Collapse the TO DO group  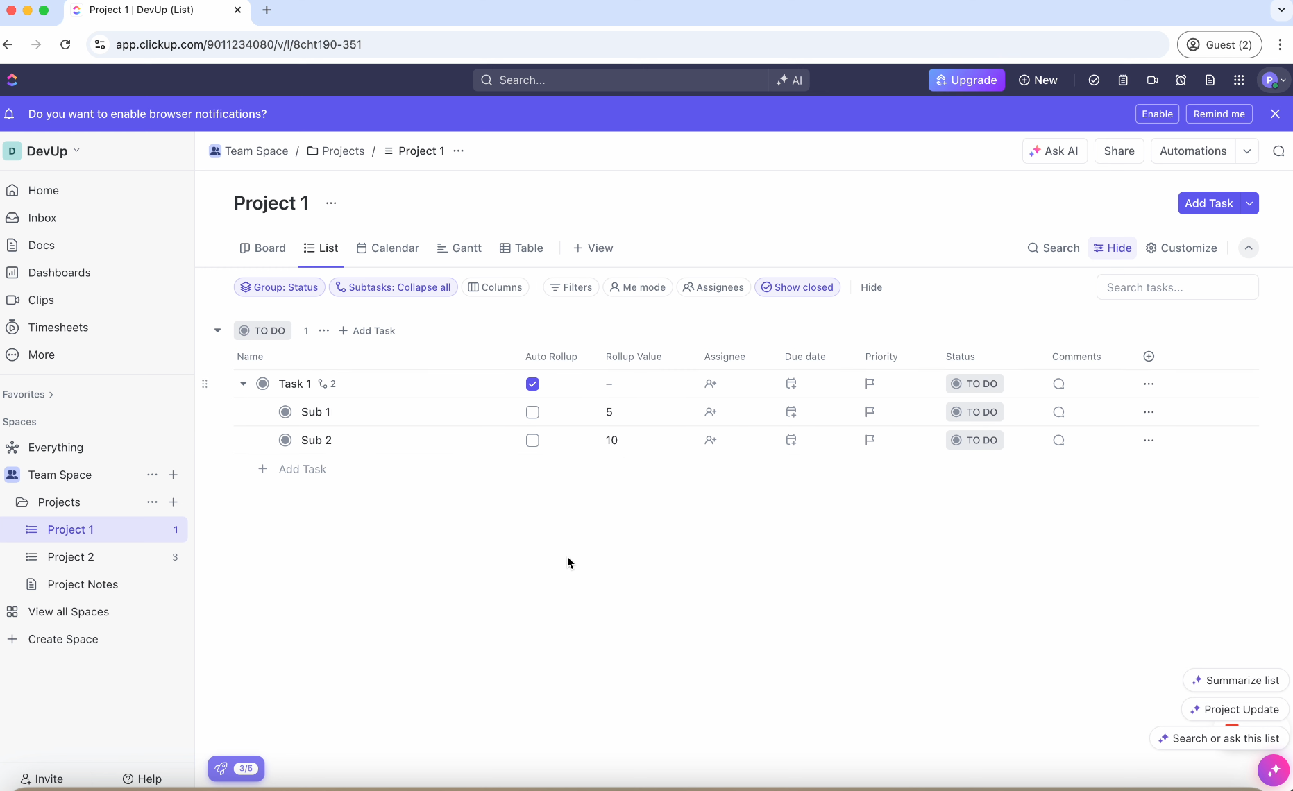point(217,330)
